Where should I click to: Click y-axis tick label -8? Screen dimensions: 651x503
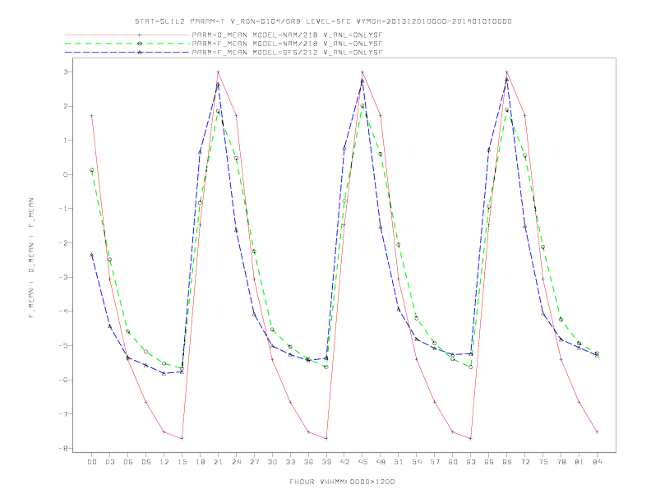point(63,448)
